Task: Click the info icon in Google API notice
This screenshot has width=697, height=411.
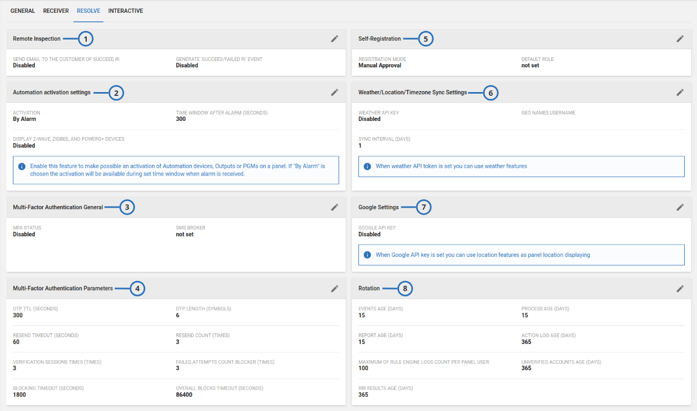Action: (368, 255)
